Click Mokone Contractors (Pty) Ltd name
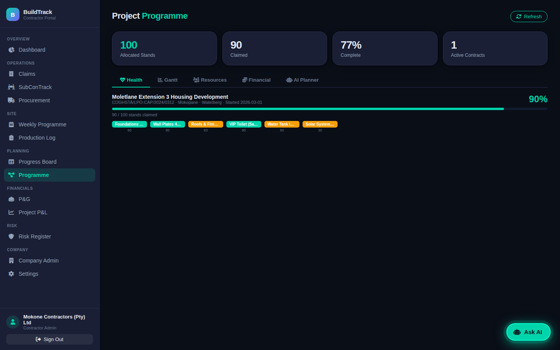 click(x=54, y=320)
